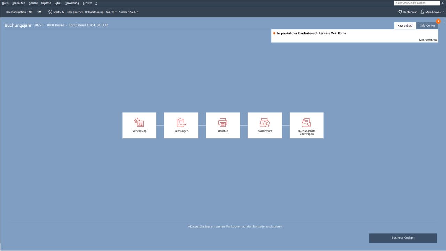446x251 pixels.
Task: Click the Business Cockpit button
Action: 403,238
